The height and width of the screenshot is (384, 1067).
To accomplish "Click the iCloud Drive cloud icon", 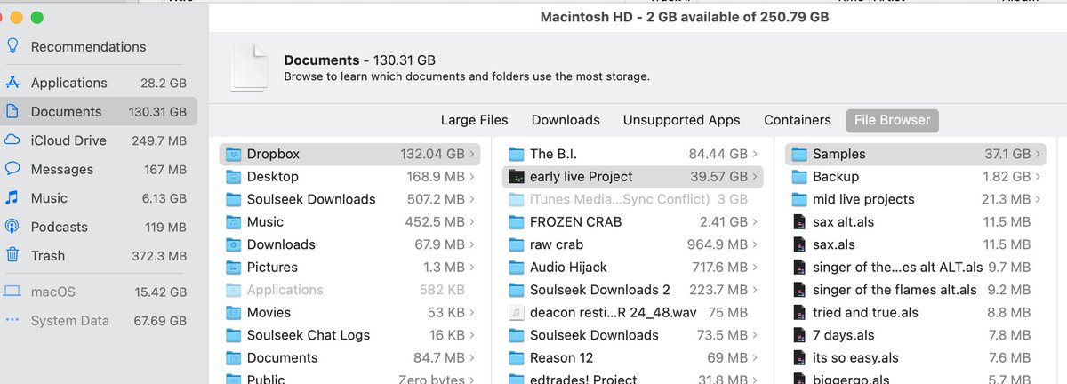I will [x=12, y=140].
